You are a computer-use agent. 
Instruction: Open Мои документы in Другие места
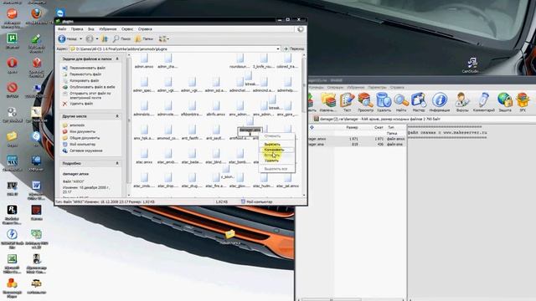pos(82,132)
